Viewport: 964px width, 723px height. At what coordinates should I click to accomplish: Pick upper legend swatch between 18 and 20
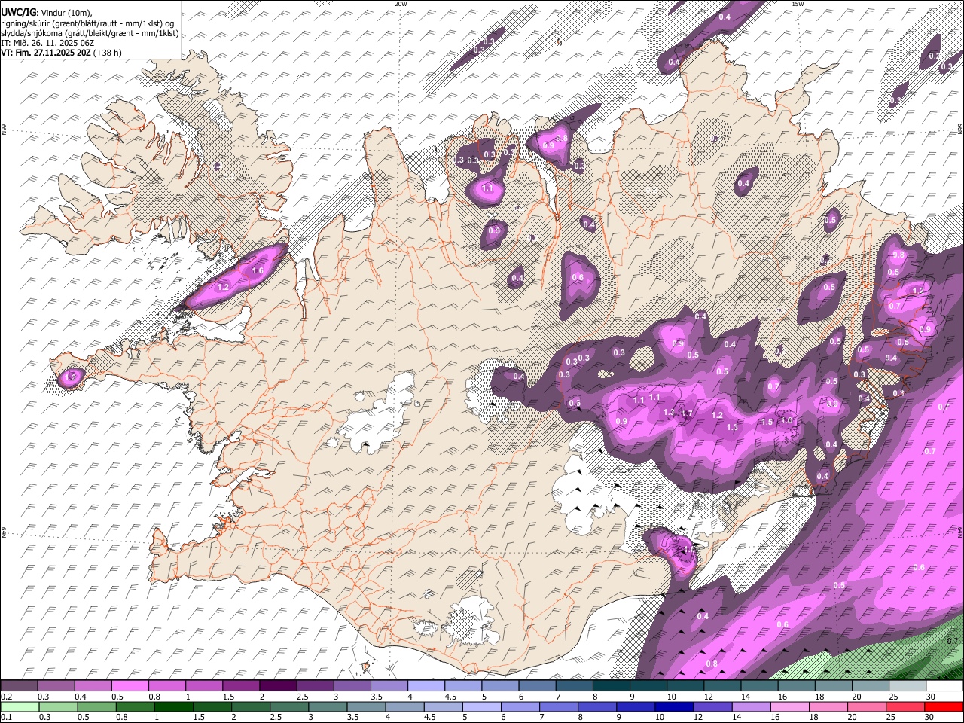tap(834, 686)
